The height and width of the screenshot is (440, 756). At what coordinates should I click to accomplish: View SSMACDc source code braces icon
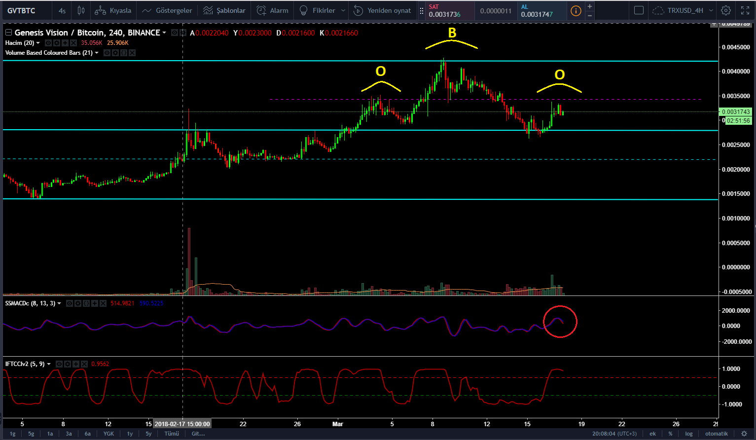pos(86,303)
